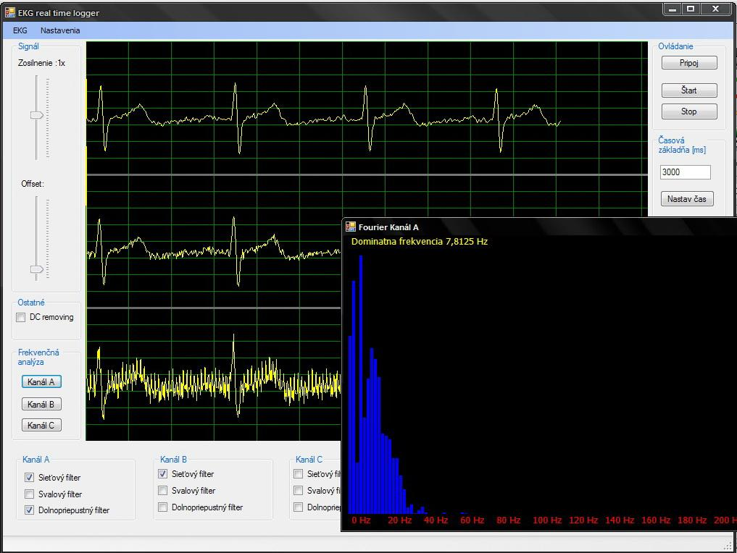Click the Zosilnenie gain slider handle
Viewport: 737px width, 553px height.
tap(37, 115)
